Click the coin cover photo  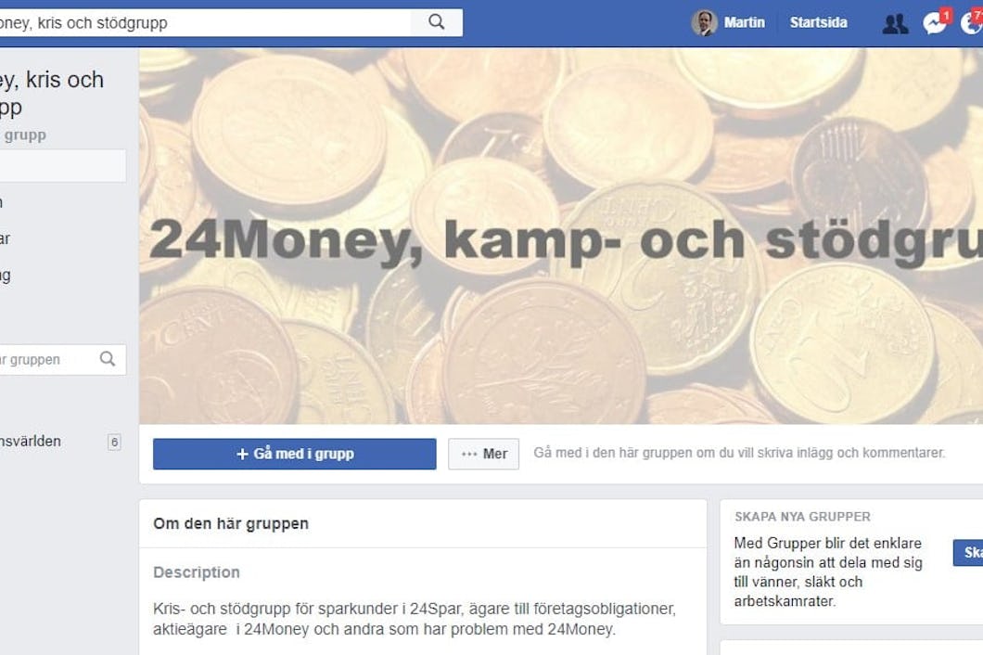pyautogui.click(x=561, y=236)
